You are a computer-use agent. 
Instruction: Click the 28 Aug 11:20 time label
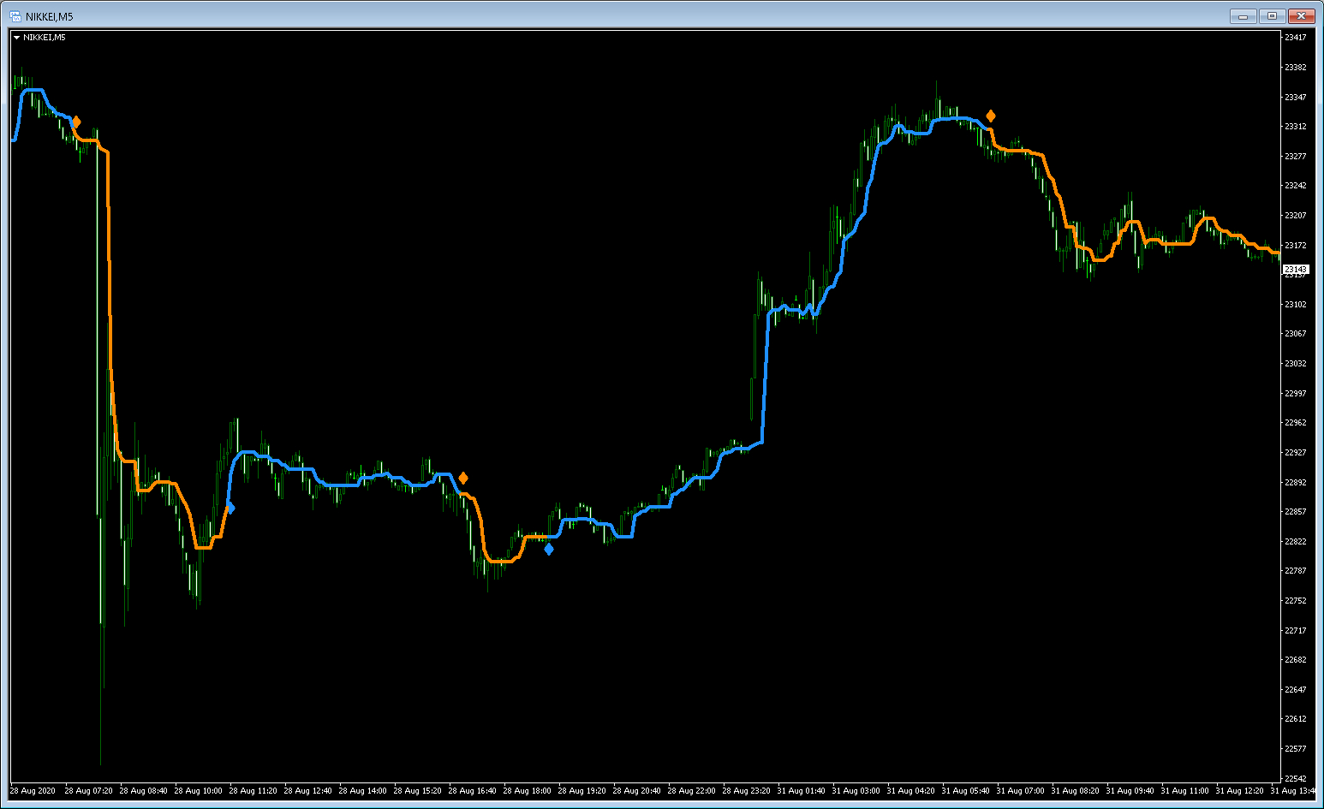(x=253, y=791)
